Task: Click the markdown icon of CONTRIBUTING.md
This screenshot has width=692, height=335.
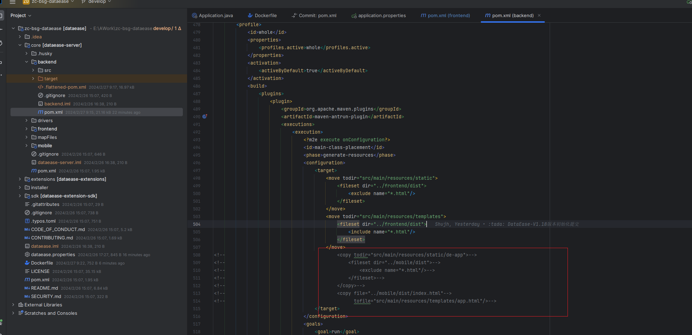Action: tap(27, 238)
